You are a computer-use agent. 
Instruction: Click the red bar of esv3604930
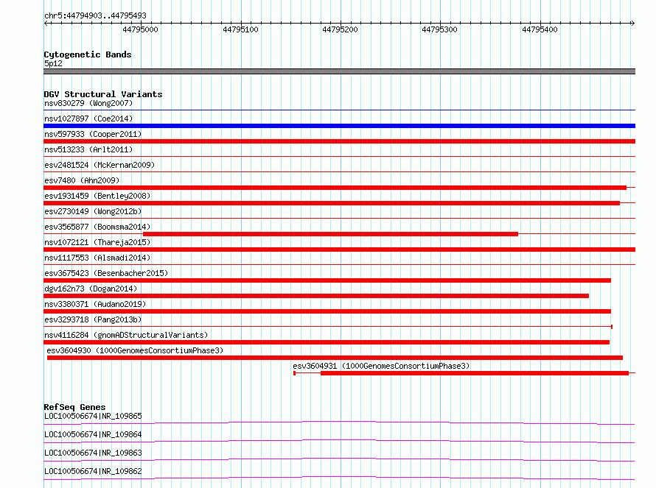point(335,358)
